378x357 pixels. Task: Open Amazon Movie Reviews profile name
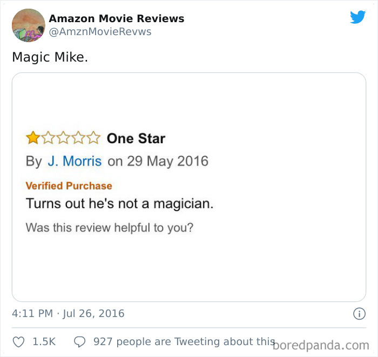[117, 18]
